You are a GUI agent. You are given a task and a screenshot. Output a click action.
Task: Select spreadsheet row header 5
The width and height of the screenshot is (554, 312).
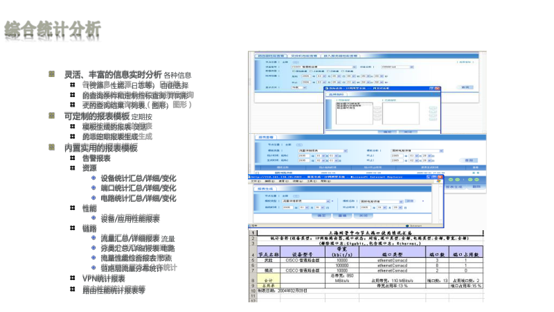point(253,261)
